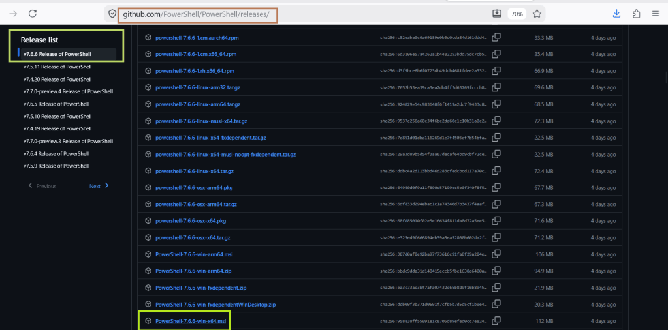
Task: Download PowerShell-7.6.6-win-fxdependent.zip
Action: pyautogui.click(x=200, y=288)
